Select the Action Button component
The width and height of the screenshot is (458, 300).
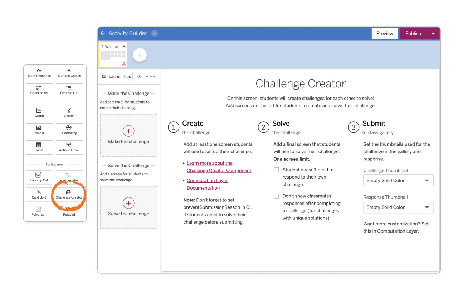click(x=69, y=147)
